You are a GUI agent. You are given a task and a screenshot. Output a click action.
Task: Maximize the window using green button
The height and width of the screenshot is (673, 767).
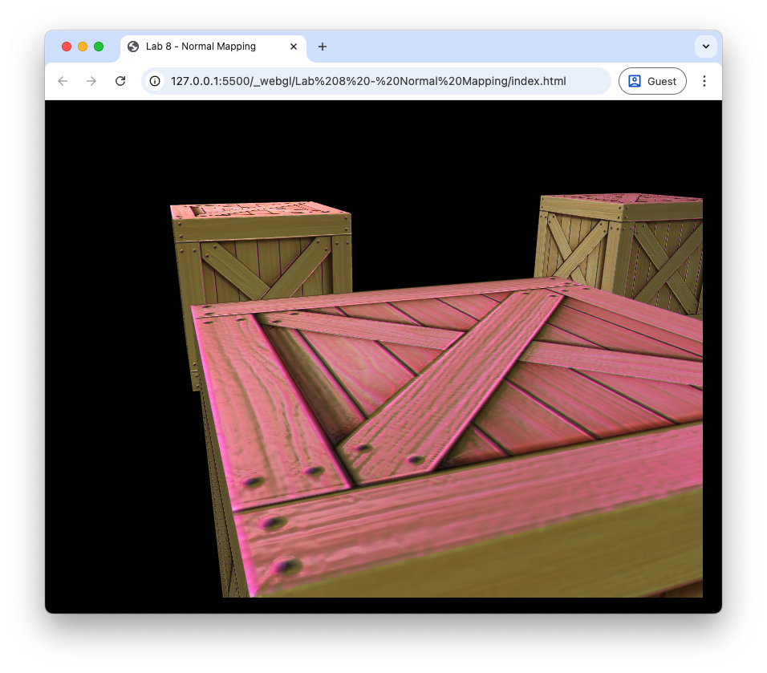pyautogui.click(x=99, y=47)
